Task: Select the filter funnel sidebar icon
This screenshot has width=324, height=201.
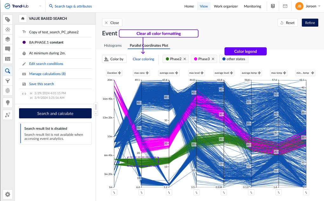Action: (8, 81)
